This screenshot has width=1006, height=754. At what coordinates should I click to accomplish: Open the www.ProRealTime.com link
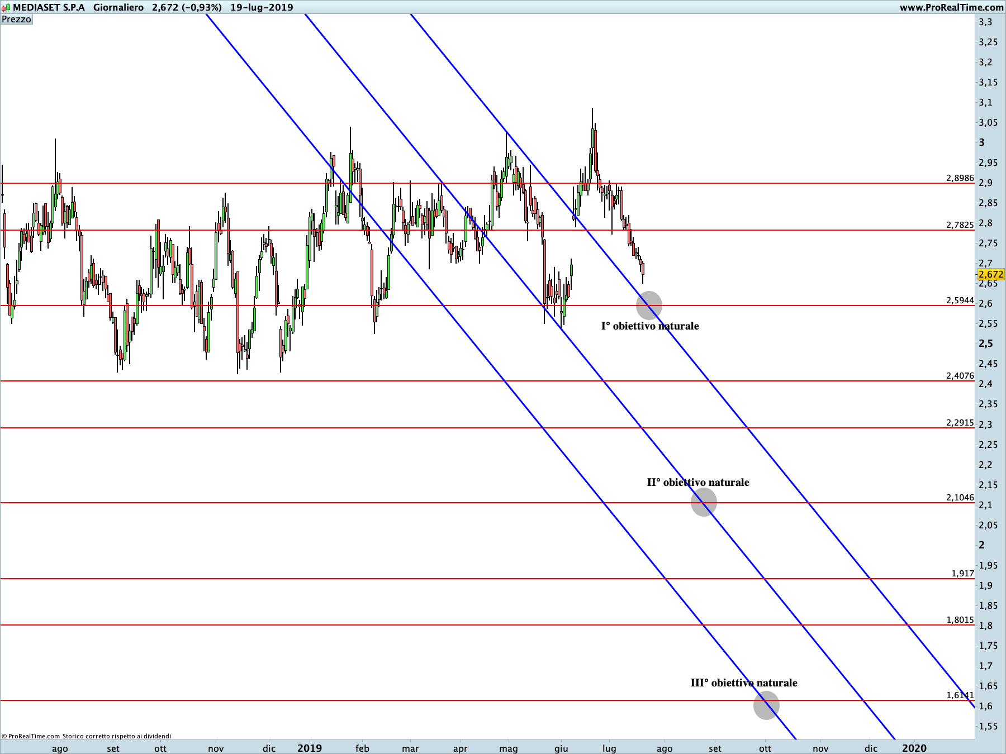pos(951,7)
